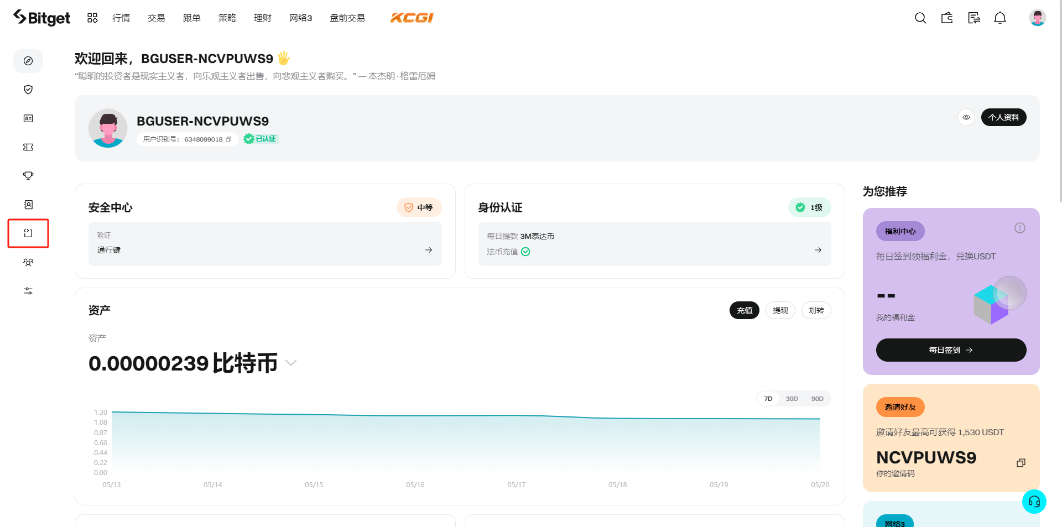Open the notifications bell
1062x527 pixels.
pos(1000,18)
